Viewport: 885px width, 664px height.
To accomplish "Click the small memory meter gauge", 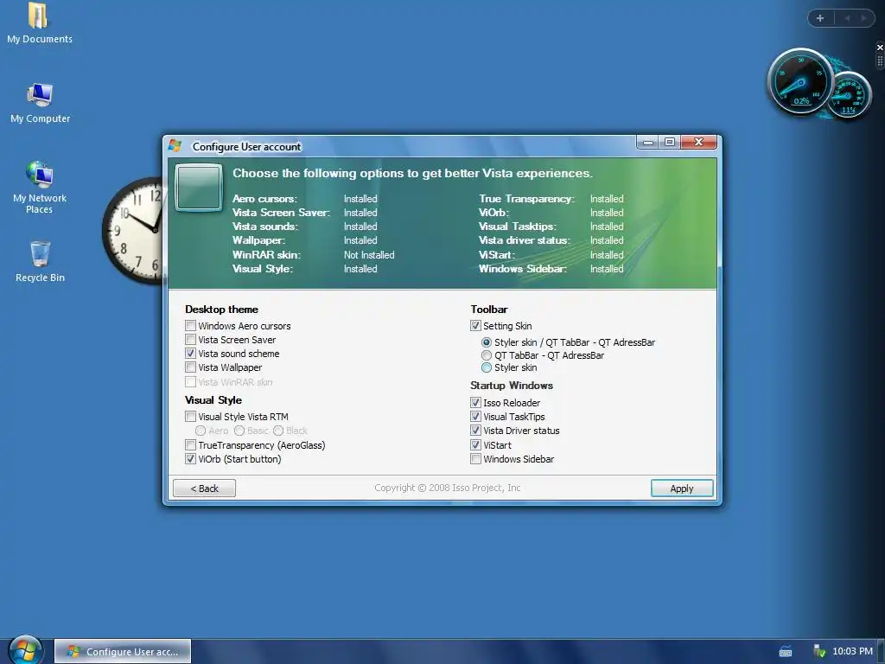I will tap(849, 95).
